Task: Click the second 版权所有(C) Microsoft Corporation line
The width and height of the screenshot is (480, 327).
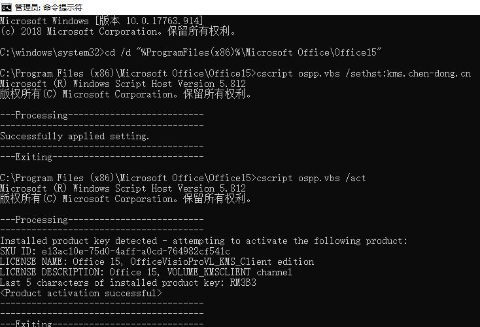Action: coord(126,199)
